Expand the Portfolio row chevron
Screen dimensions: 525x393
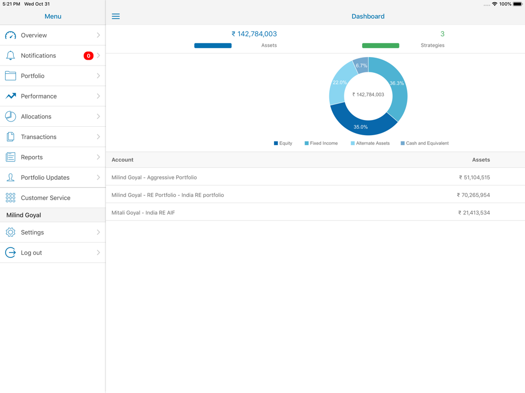(99, 76)
